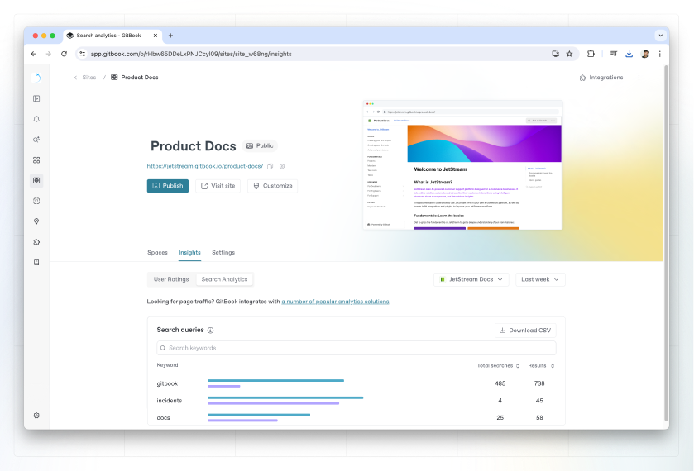Click info icon beside Search queries
Viewport: 694px width, 471px height.
tap(210, 330)
